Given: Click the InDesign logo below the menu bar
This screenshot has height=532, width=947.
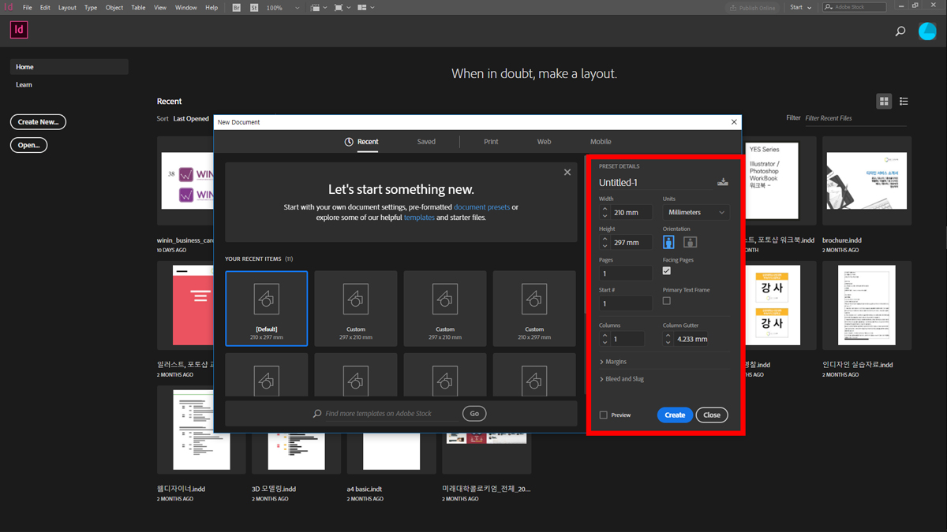Looking at the screenshot, I should coord(19,31).
